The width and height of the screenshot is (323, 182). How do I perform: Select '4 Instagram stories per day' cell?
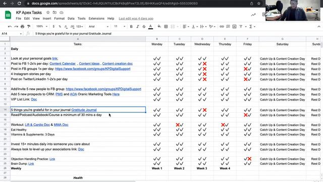coord(78,74)
